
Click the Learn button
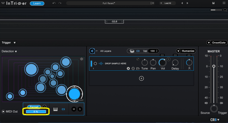pyautogui.click(x=37, y=3)
